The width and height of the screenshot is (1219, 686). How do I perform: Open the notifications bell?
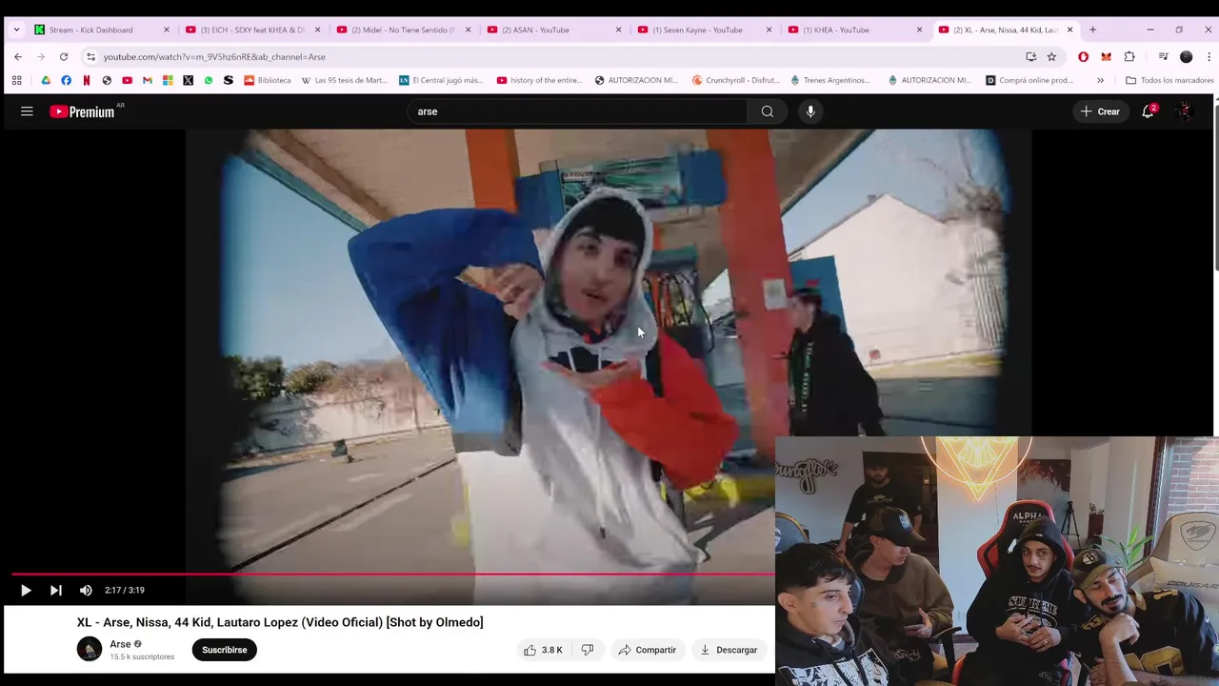pos(1149,111)
